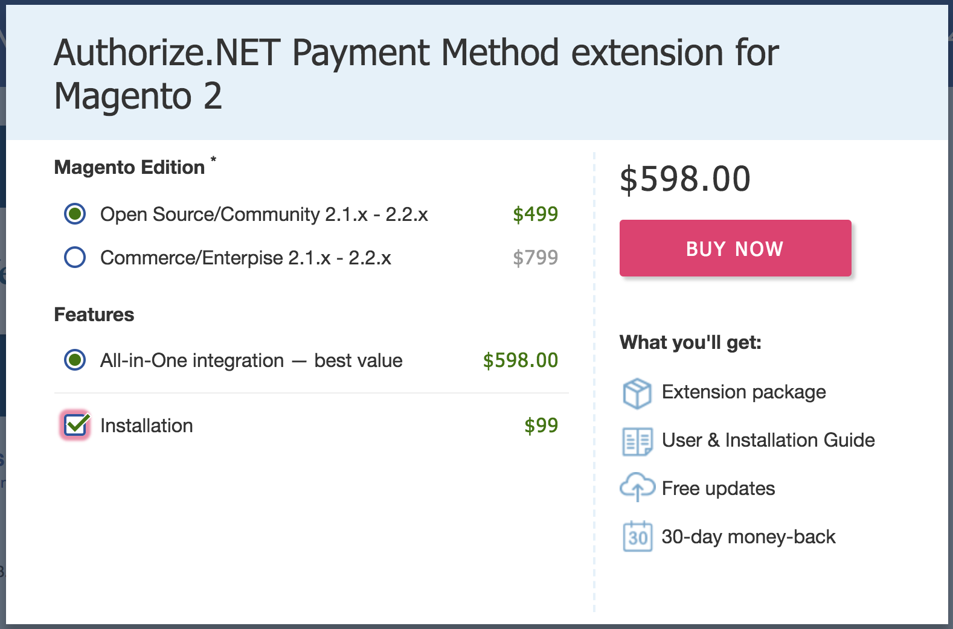Click the 'Installation' option label text
Image resolution: width=953 pixels, height=629 pixels.
click(x=146, y=426)
